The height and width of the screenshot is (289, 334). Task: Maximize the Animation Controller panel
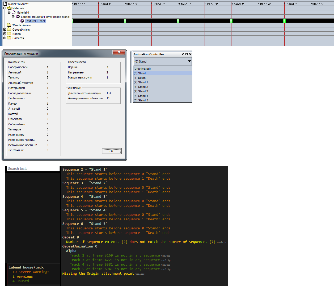coord(187,54)
